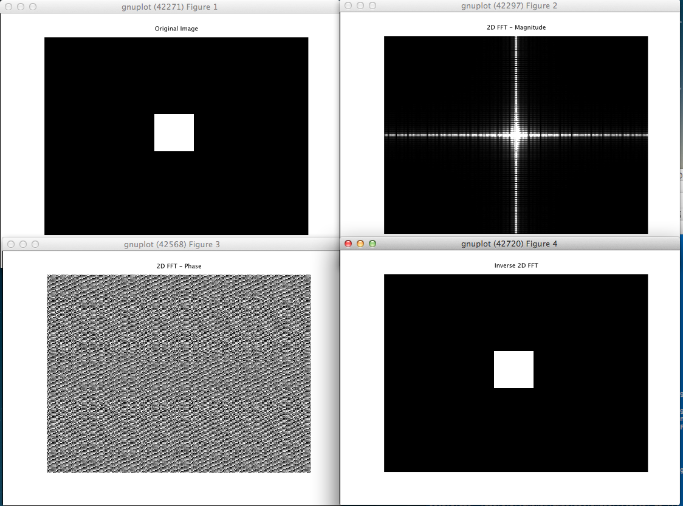Minimize Figure 4 using the yellow button
Image resolution: width=683 pixels, height=506 pixels.
360,244
